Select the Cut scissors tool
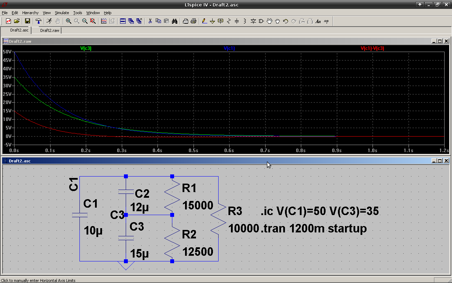 pyautogui.click(x=150, y=21)
